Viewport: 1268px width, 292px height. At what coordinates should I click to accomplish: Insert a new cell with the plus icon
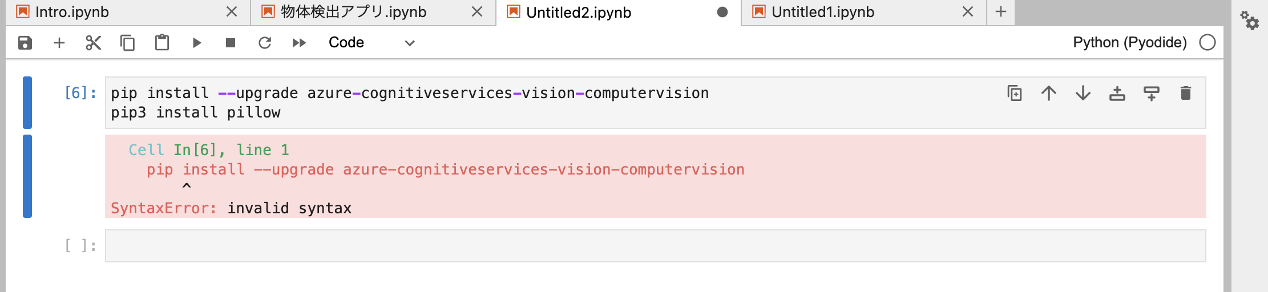coord(59,43)
